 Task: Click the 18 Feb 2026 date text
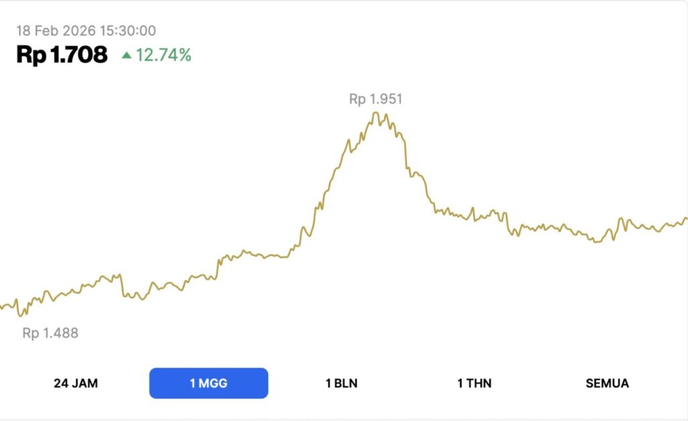pos(57,30)
